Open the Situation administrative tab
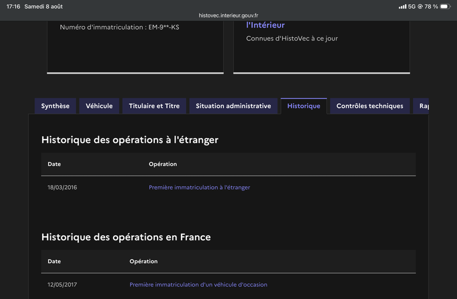This screenshot has width=457, height=299. click(233, 106)
